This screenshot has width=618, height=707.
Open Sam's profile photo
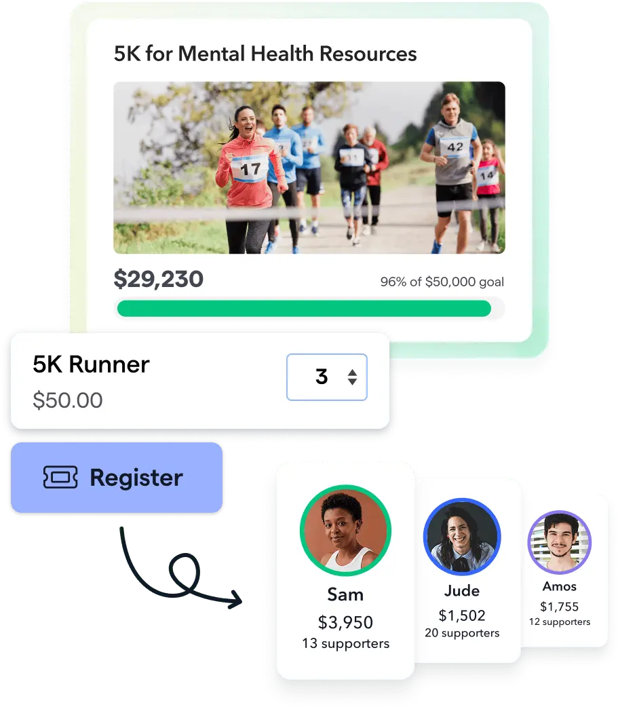tap(345, 531)
